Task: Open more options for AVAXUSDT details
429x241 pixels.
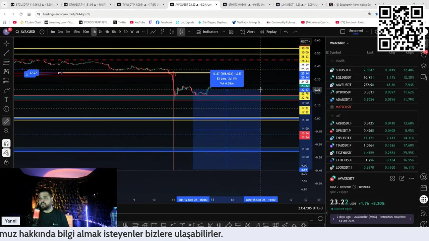Action: (x=411, y=178)
